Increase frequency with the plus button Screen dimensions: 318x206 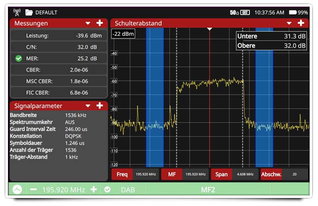(94, 190)
